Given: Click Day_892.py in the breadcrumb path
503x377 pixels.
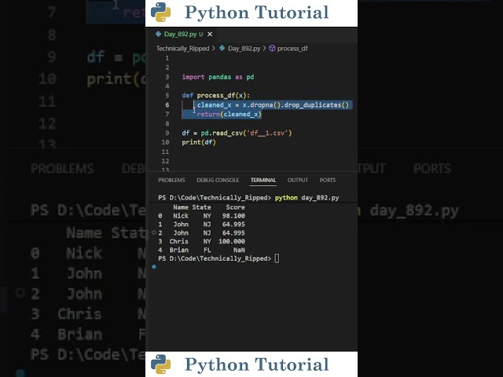Looking at the screenshot, I should pyautogui.click(x=244, y=49).
